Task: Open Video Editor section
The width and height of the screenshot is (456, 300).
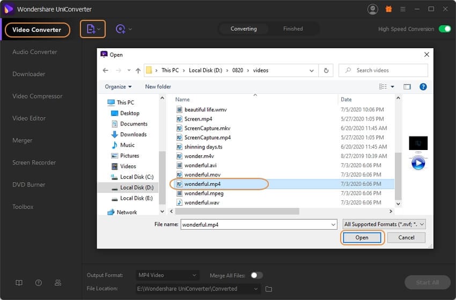Action: tap(29, 118)
